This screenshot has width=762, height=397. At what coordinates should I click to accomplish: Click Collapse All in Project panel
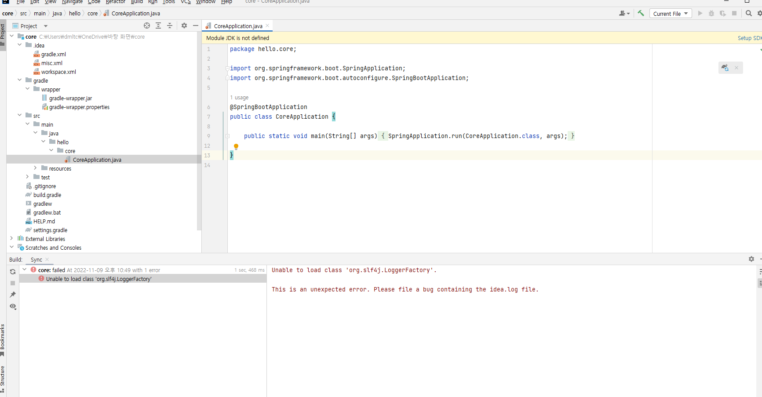point(170,26)
